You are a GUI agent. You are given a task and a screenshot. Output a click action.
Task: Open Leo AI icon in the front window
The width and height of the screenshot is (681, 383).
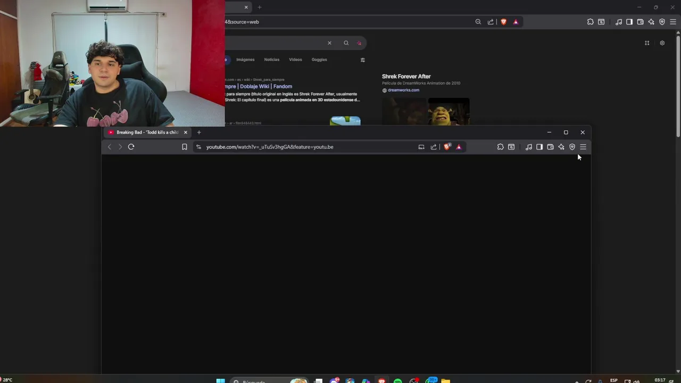pos(561,147)
